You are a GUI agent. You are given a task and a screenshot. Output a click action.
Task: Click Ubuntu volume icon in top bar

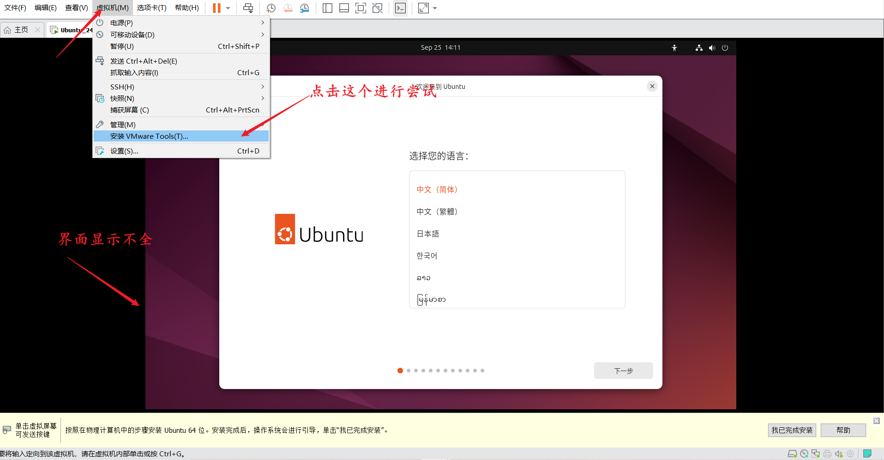coord(712,47)
